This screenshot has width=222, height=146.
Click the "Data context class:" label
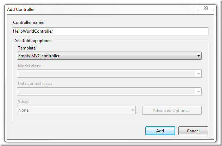(x=35, y=84)
